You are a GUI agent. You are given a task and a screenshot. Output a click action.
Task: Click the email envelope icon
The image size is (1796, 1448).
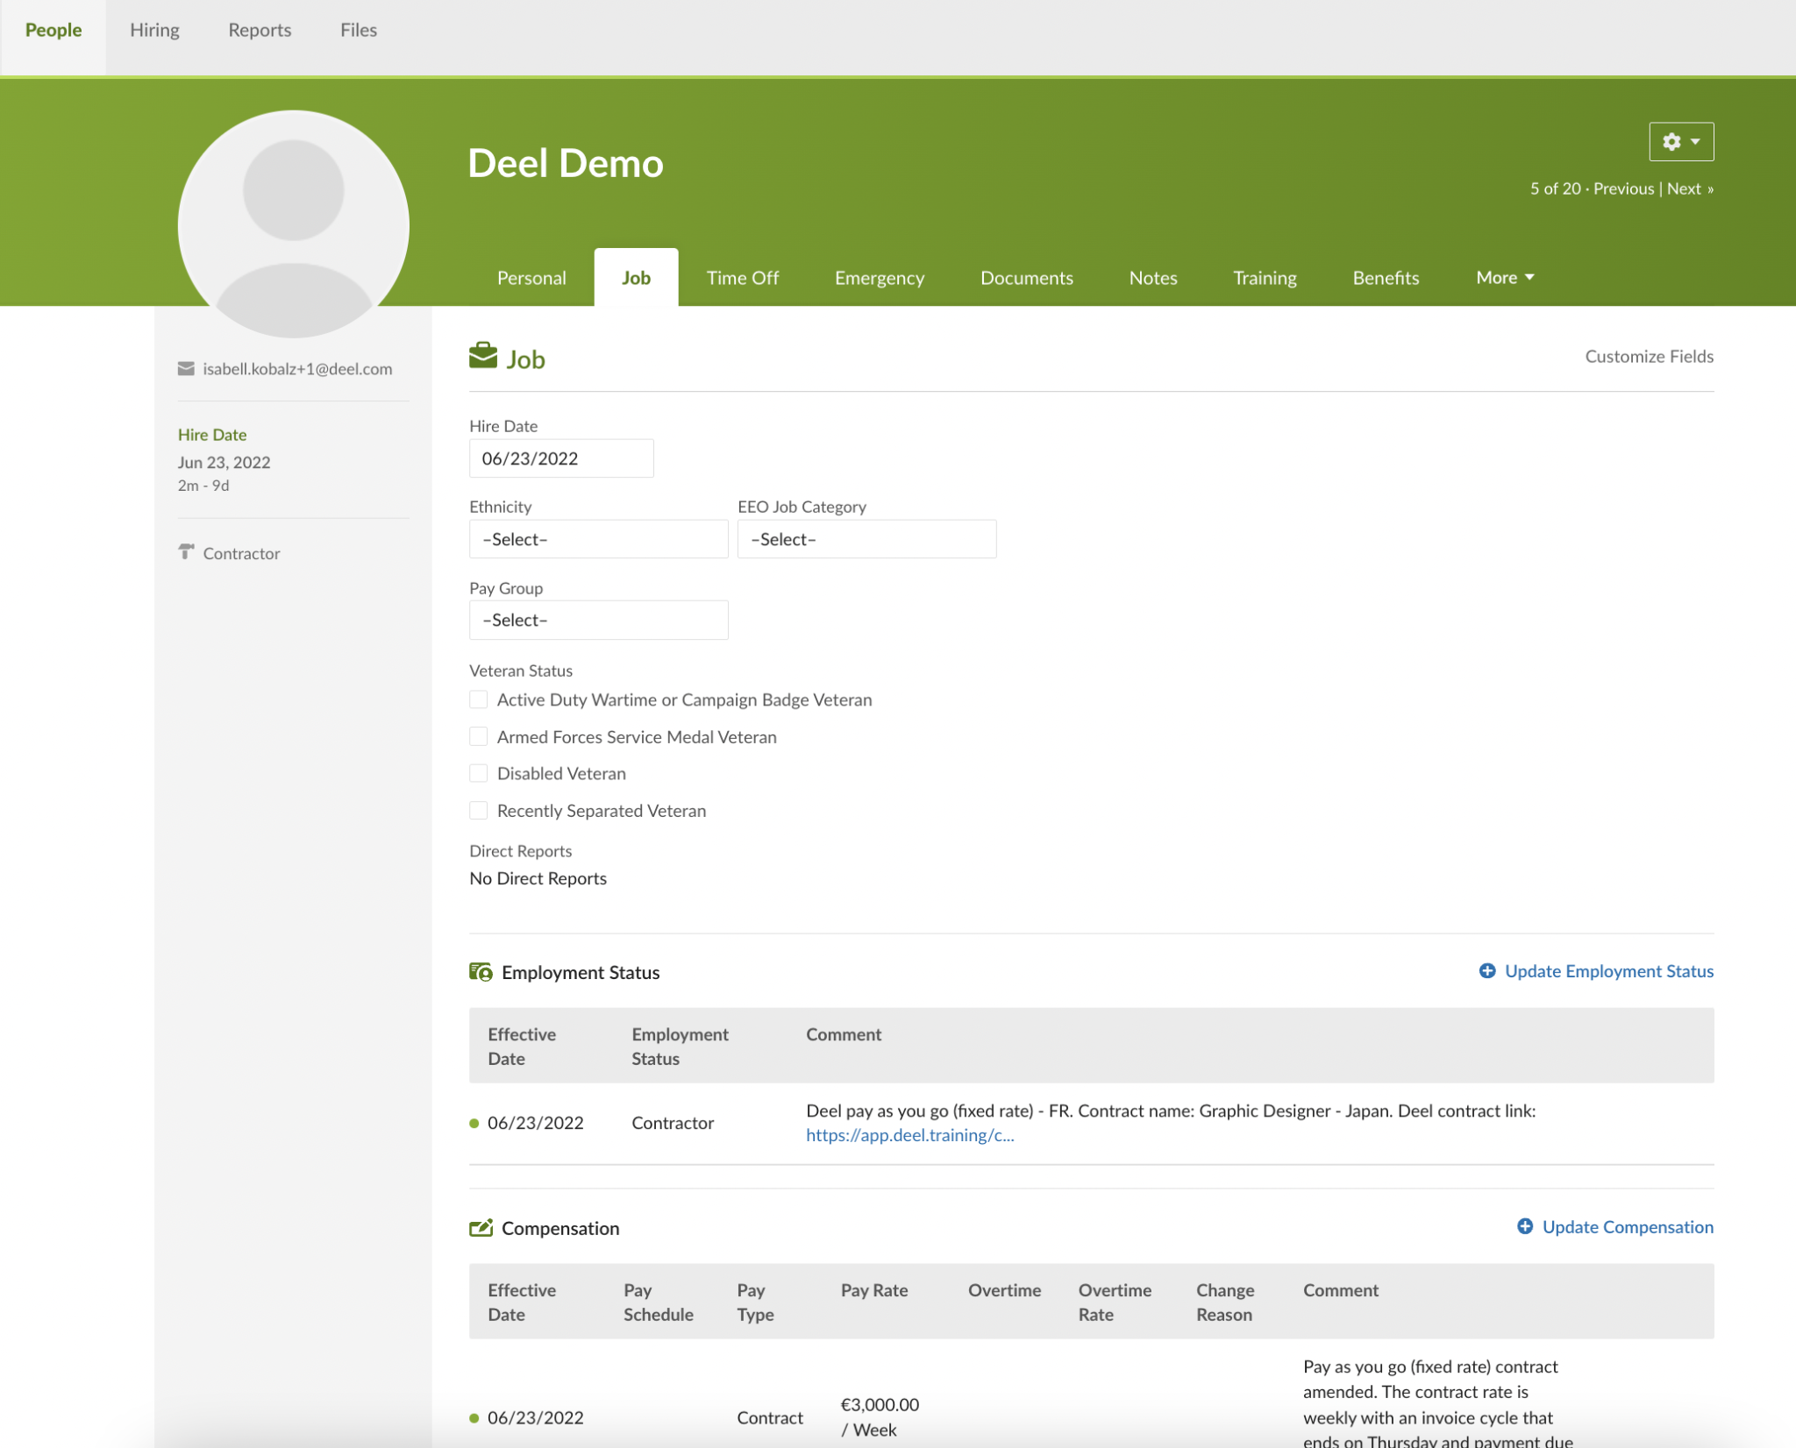click(186, 369)
